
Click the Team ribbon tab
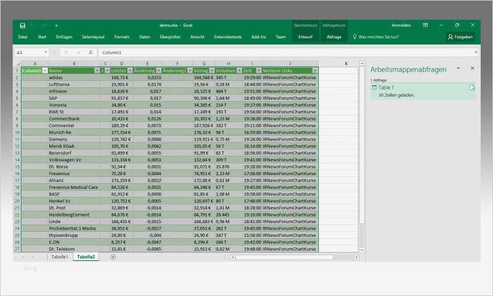(281, 37)
